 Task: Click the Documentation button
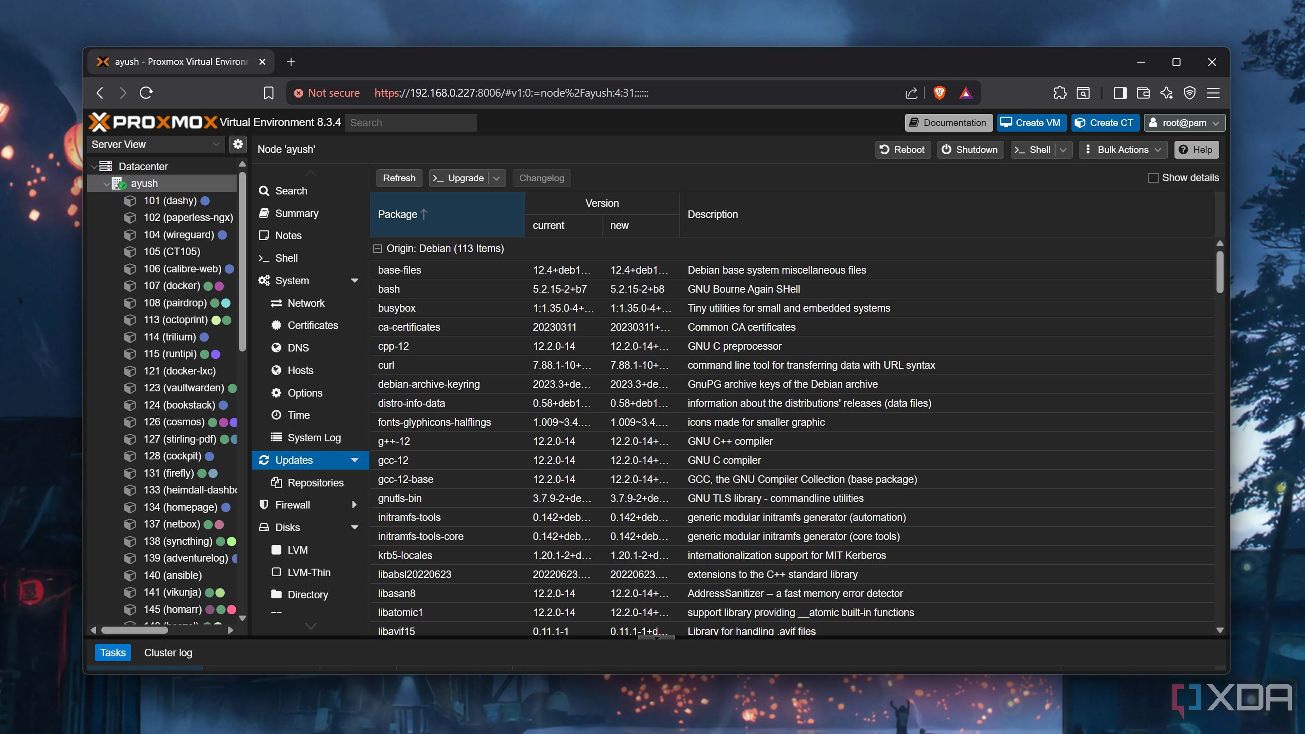coord(949,123)
